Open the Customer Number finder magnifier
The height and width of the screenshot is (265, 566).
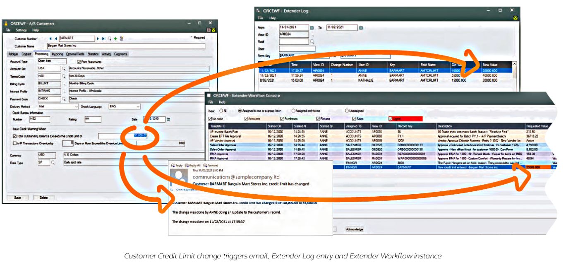[109, 39]
